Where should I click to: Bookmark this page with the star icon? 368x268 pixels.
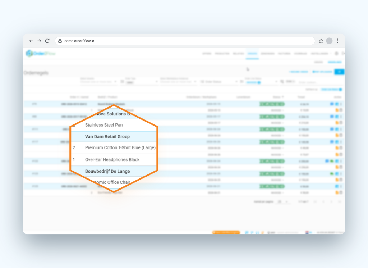pos(321,41)
